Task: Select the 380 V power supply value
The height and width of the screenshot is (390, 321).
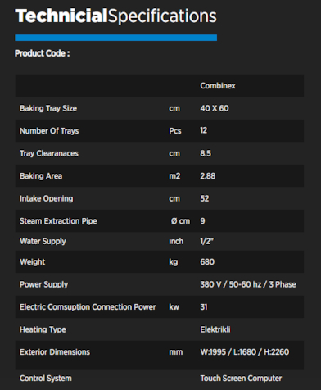Action: pyautogui.click(x=248, y=284)
